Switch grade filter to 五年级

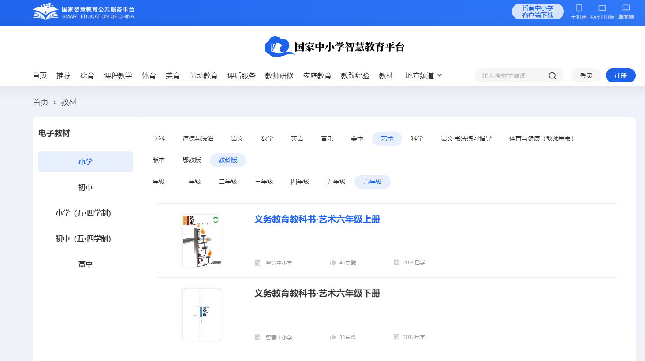coord(336,182)
